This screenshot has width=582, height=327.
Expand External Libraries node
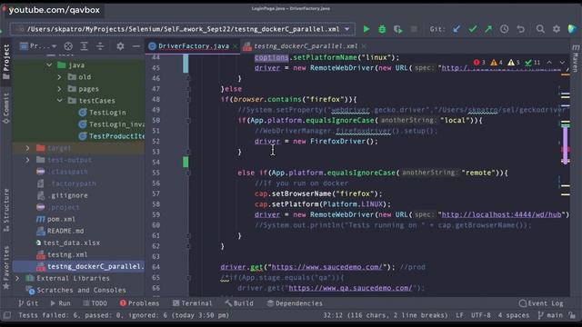point(17,278)
